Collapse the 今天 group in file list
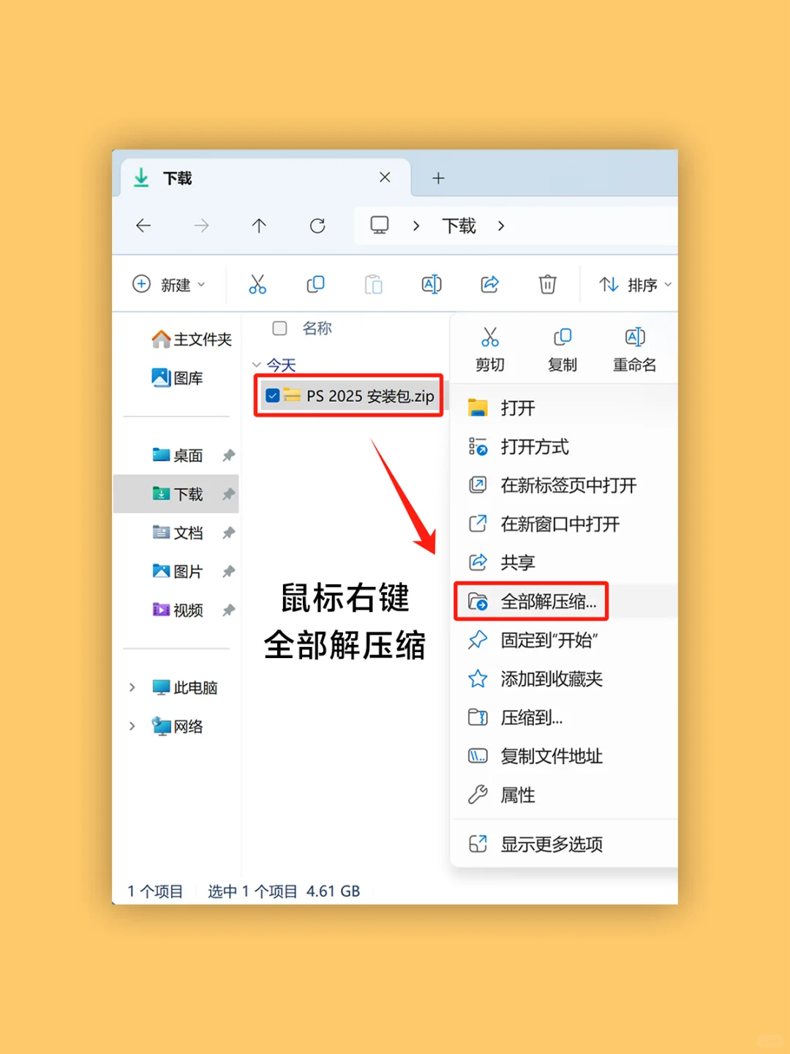Image resolution: width=790 pixels, height=1054 pixels. click(257, 365)
